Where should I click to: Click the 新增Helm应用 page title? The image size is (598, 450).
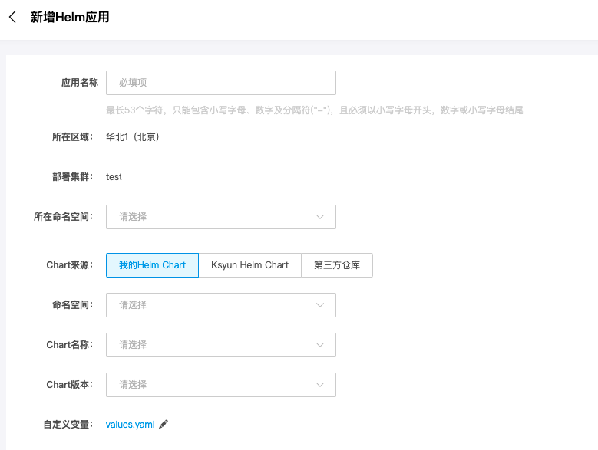click(x=70, y=17)
